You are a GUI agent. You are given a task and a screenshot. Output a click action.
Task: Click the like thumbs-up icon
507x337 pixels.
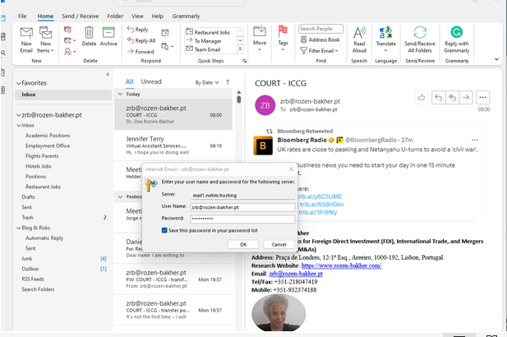coord(422,97)
